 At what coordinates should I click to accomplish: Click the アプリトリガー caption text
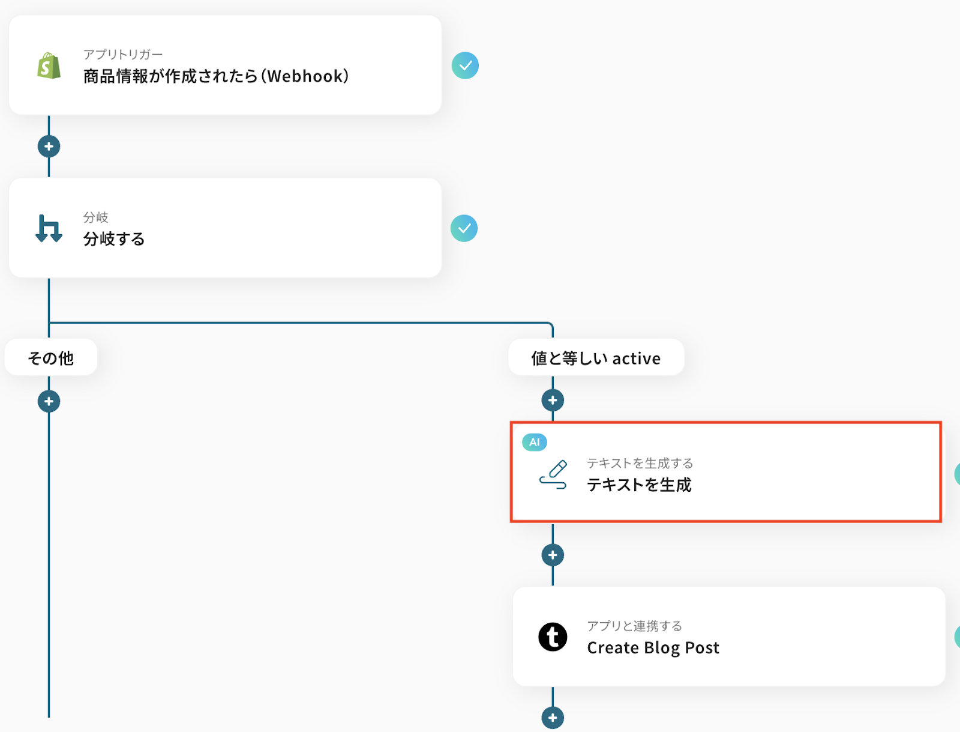(123, 55)
